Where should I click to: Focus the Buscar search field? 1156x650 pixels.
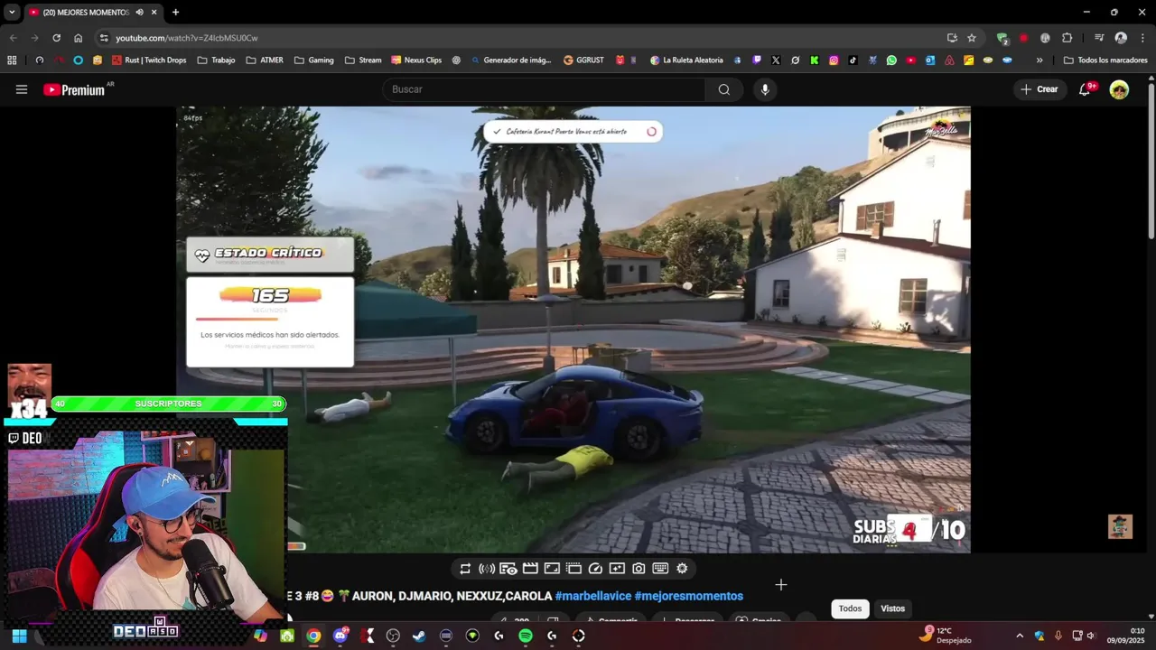545,89
